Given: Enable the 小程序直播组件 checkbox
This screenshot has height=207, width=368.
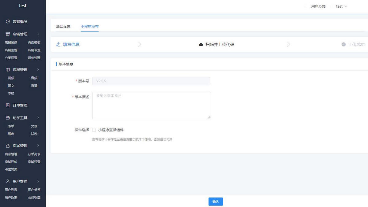Looking at the screenshot, I should pos(94,130).
